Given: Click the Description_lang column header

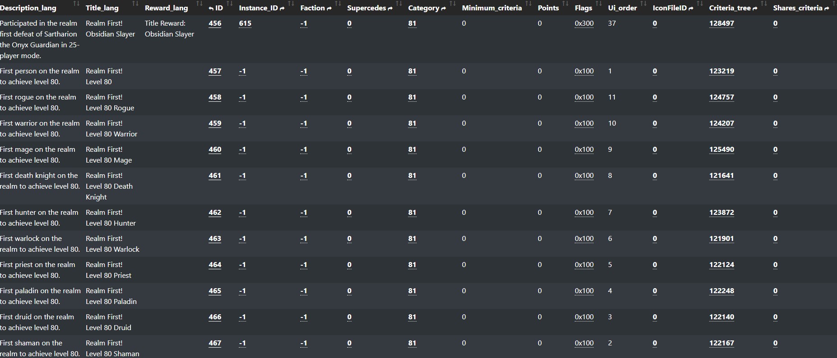Looking at the screenshot, I should pyautogui.click(x=28, y=8).
